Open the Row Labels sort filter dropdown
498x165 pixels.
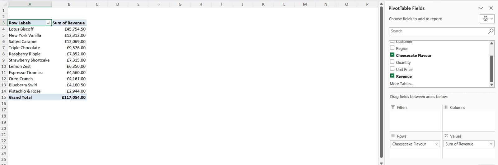click(x=49, y=23)
